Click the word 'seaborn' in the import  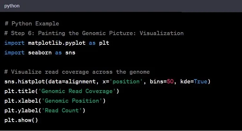click(40, 52)
